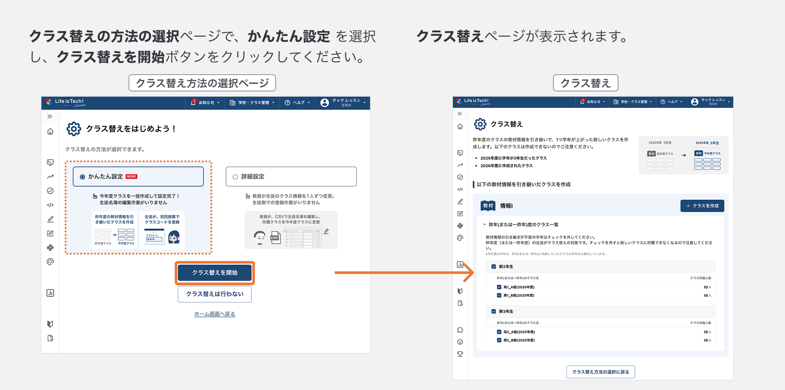Click code brackets icon in クラス替え page sidebar
Viewport: 785px width, 390px height.
pyautogui.click(x=460, y=189)
